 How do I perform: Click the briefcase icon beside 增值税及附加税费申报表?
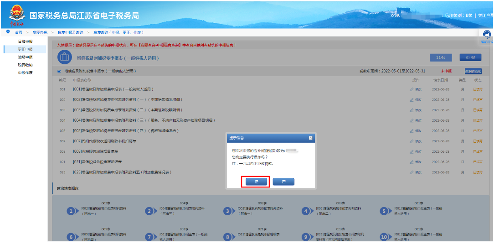pyautogui.click(x=65, y=57)
